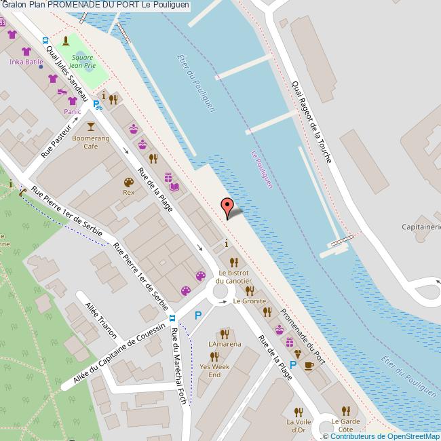Click the parking icon beside the roundabout
441x441 pixels.
pos(198,315)
